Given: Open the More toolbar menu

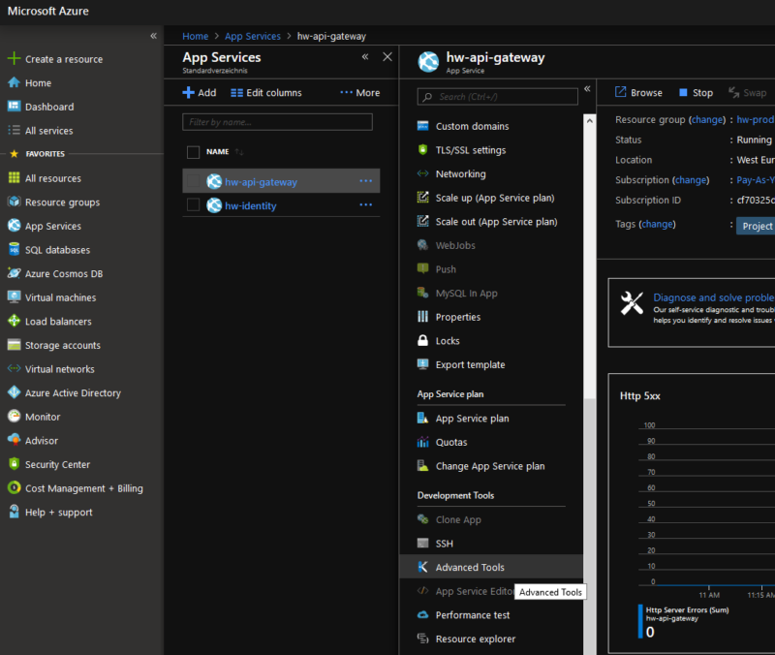Looking at the screenshot, I should point(359,92).
